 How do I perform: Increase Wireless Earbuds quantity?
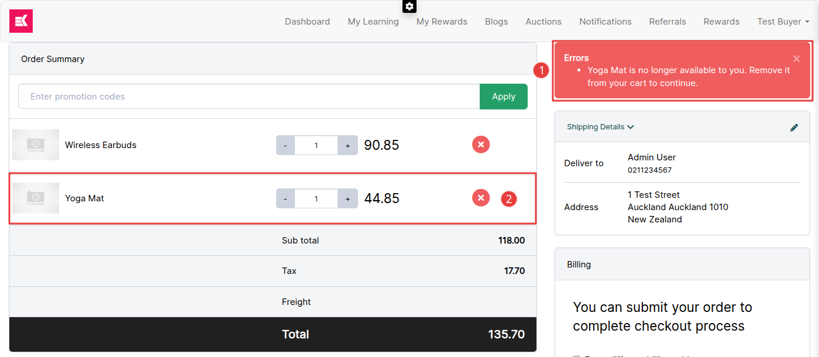click(x=347, y=145)
